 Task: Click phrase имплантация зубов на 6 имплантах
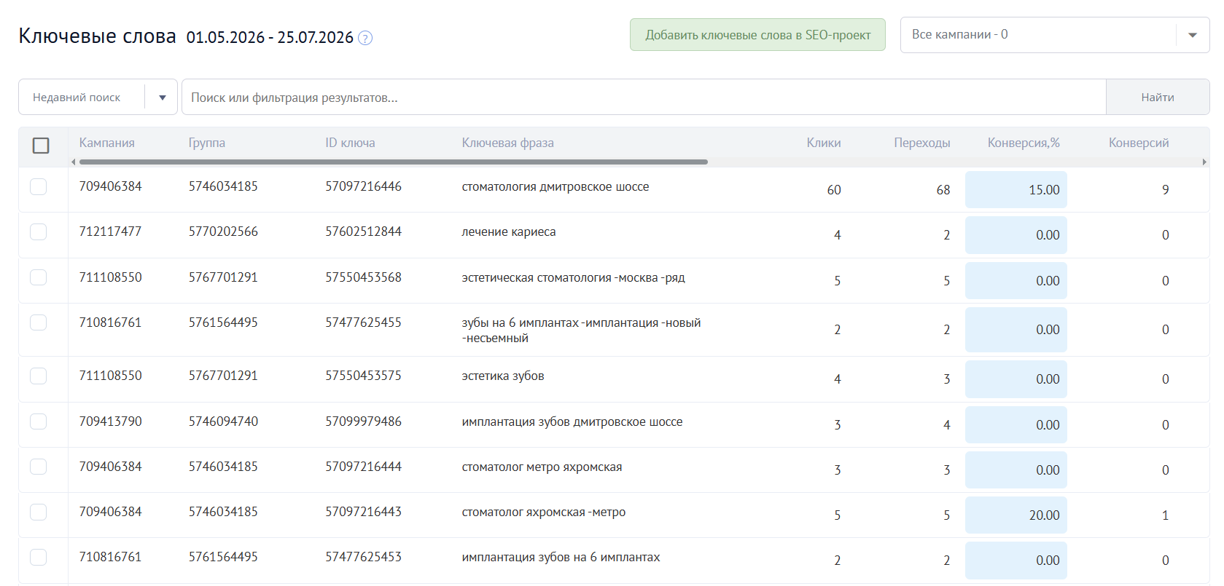(x=561, y=557)
